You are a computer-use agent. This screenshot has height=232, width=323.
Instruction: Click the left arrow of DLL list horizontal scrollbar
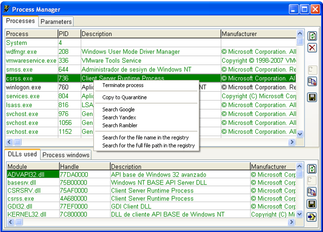click(10, 222)
